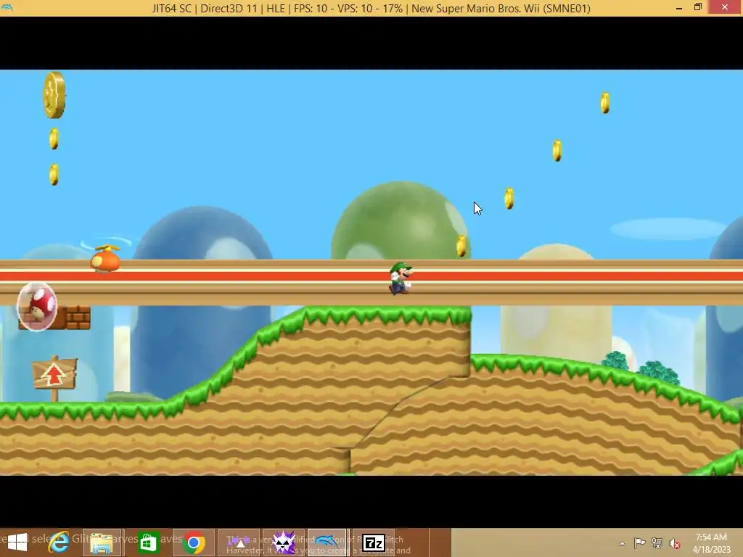Click on Luigi on the striped platform
This screenshot has width=743, height=557.
401,278
